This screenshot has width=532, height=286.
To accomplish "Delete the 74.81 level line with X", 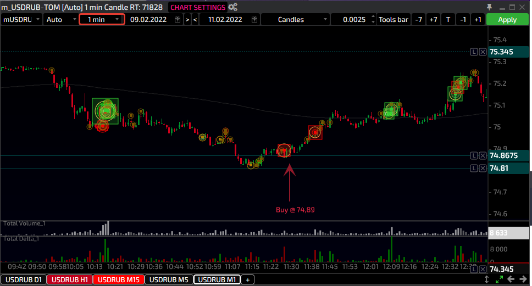I will coord(483,168).
